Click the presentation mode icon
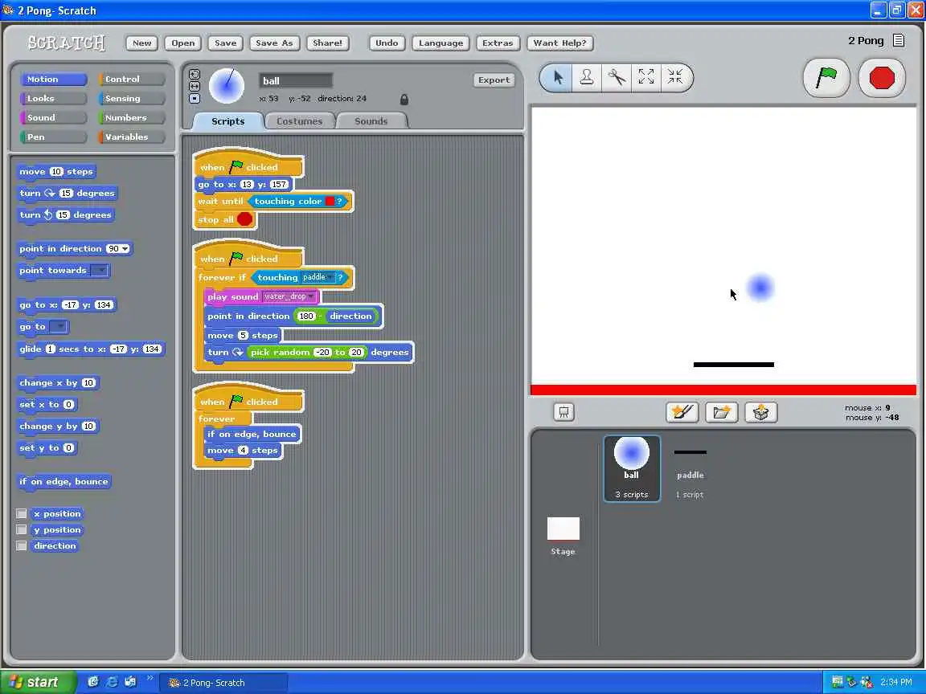The height and width of the screenshot is (694, 926). pyautogui.click(x=563, y=412)
